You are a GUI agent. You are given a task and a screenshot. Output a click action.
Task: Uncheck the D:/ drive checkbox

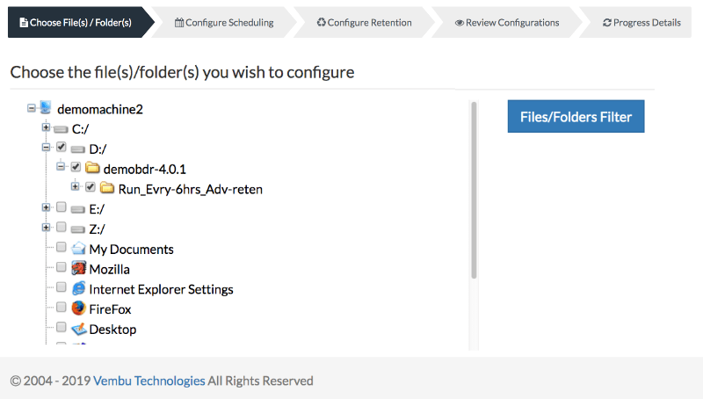(62, 148)
